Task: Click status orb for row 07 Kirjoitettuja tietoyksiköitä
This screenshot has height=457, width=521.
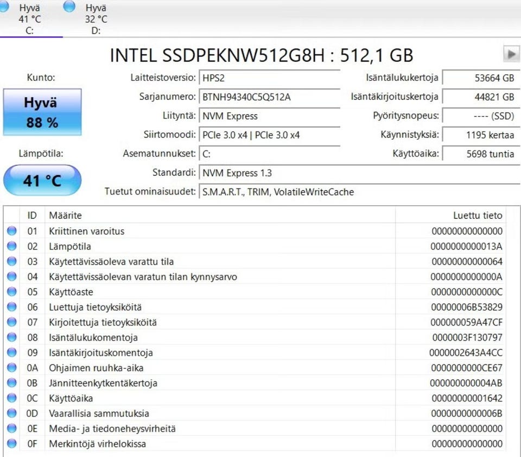Action: (x=11, y=322)
